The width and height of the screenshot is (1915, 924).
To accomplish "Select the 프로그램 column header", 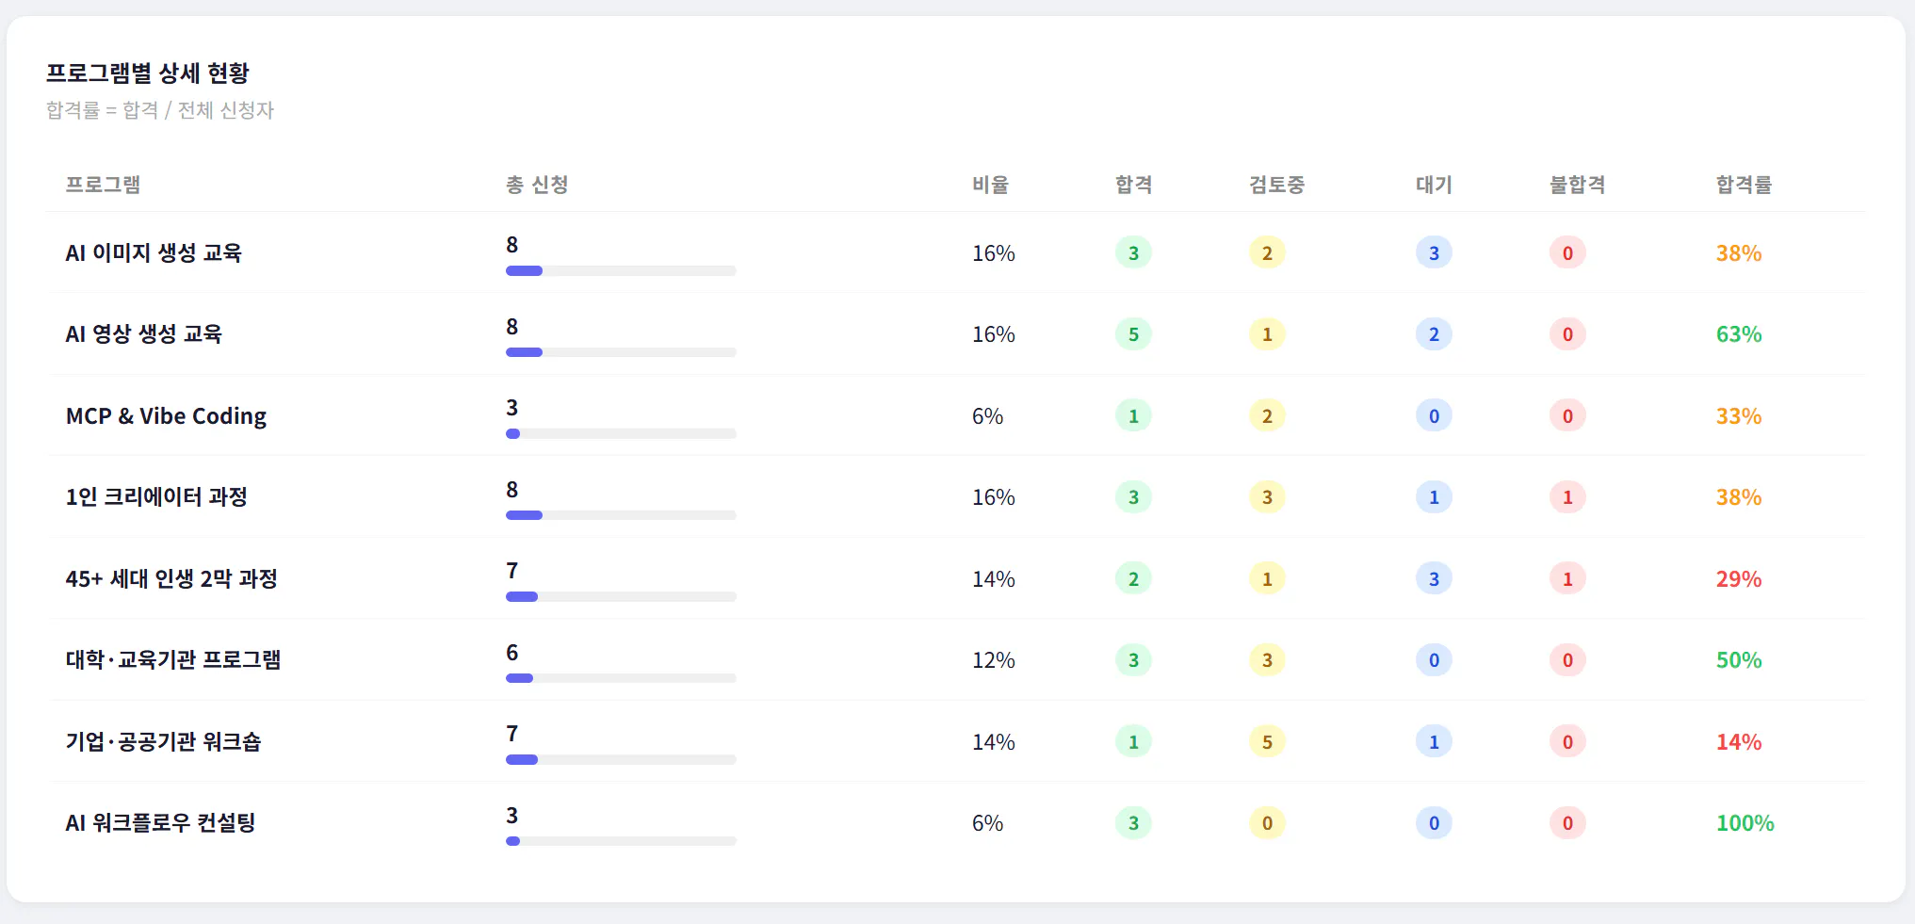I will (x=102, y=185).
